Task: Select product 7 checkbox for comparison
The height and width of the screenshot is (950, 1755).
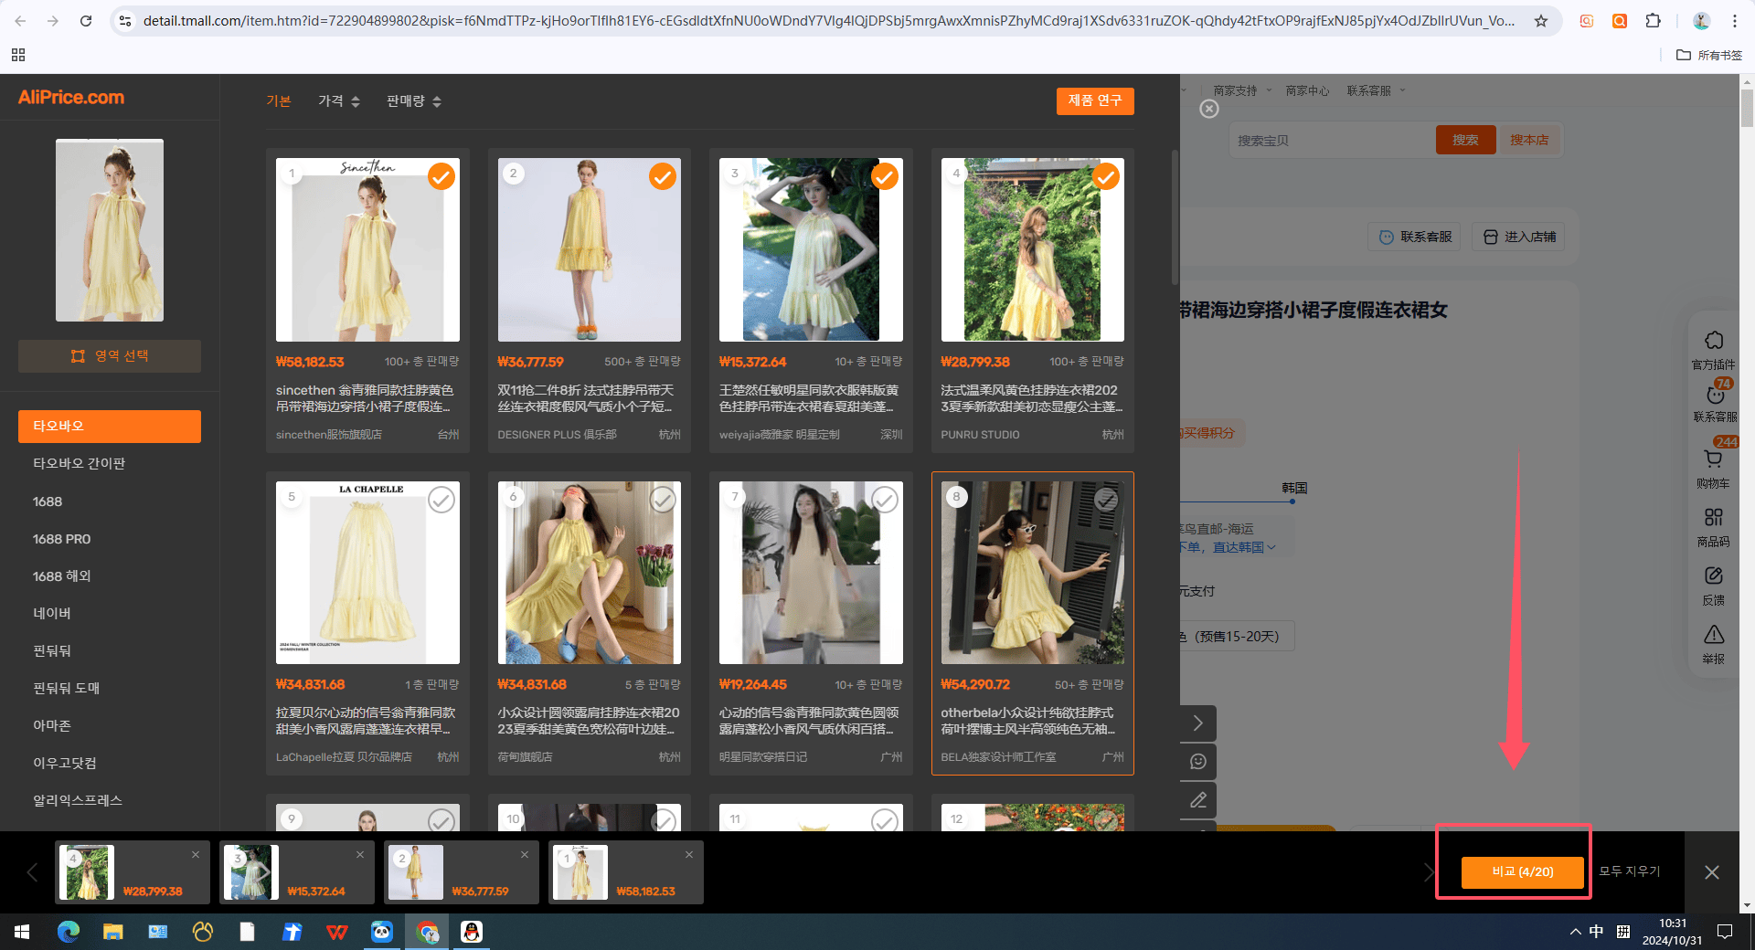Action: [x=884, y=500]
